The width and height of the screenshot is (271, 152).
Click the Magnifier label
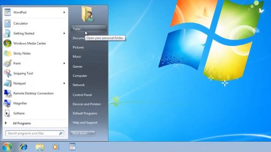20,103
